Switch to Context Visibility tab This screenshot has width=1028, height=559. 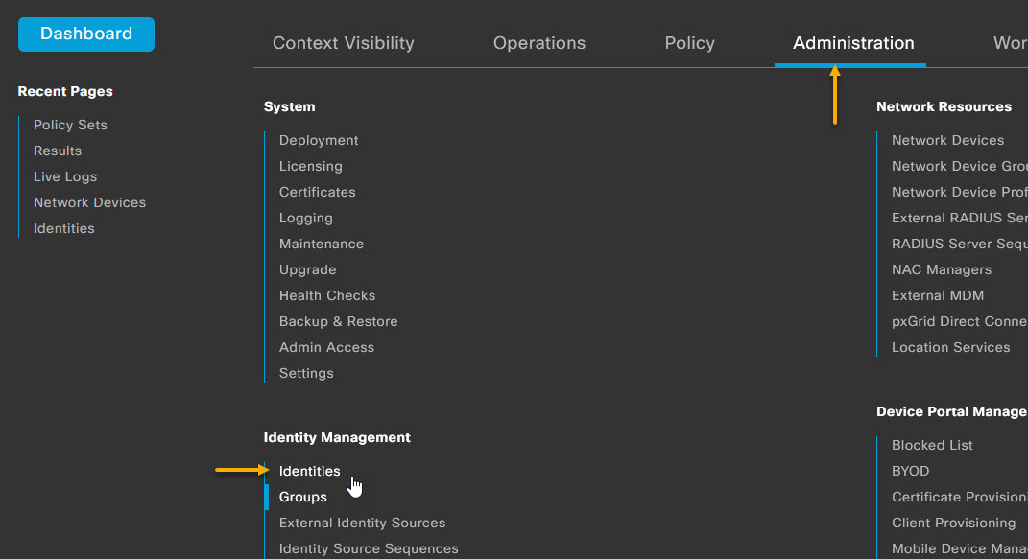(x=343, y=43)
